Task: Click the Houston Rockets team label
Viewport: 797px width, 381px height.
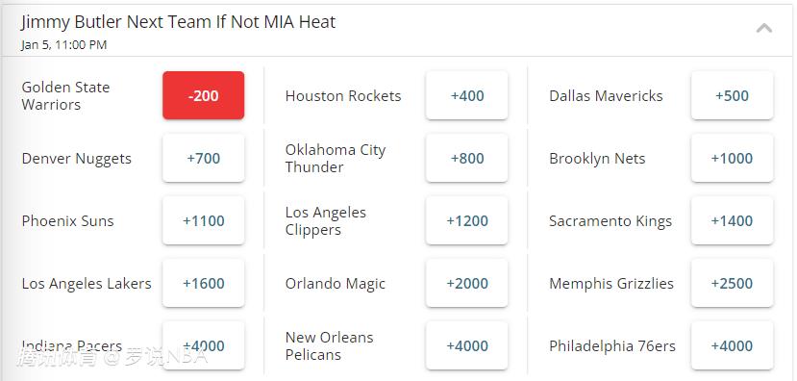Action: 343,95
